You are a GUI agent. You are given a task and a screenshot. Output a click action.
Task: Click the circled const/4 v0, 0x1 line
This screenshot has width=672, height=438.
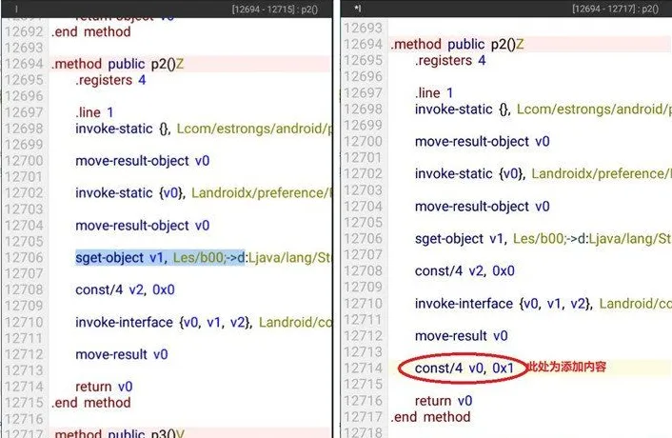click(x=464, y=368)
